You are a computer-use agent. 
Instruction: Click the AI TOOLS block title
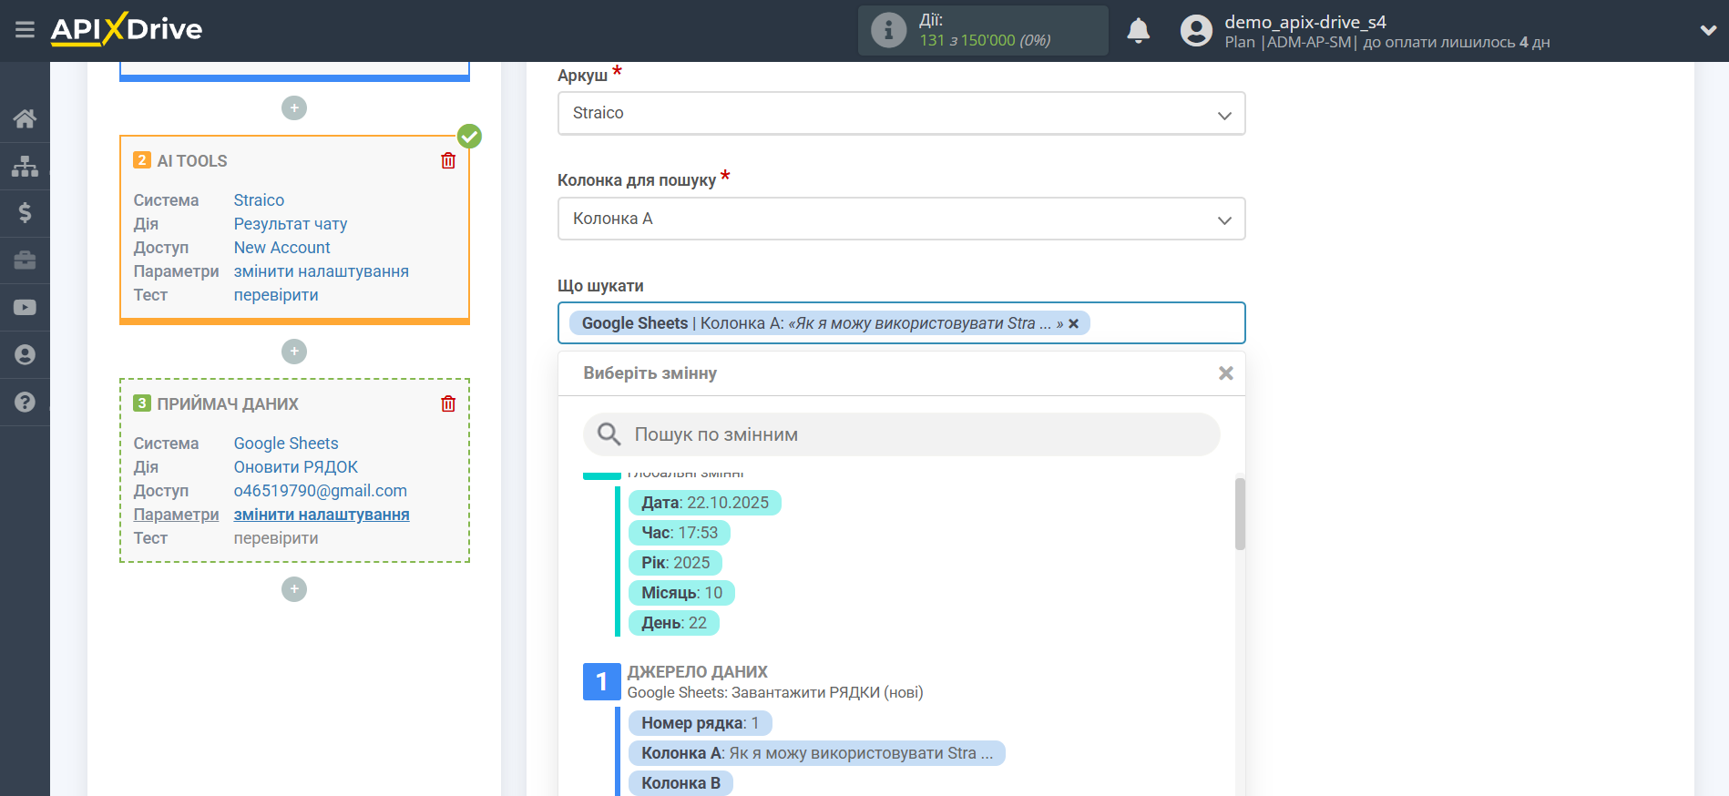click(x=192, y=161)
